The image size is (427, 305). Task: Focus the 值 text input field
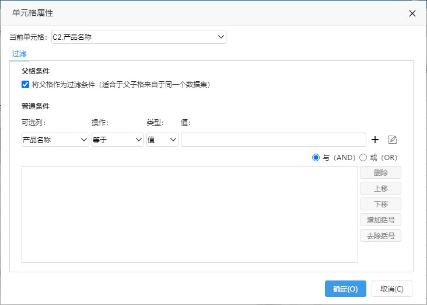[x=274, y=140]
